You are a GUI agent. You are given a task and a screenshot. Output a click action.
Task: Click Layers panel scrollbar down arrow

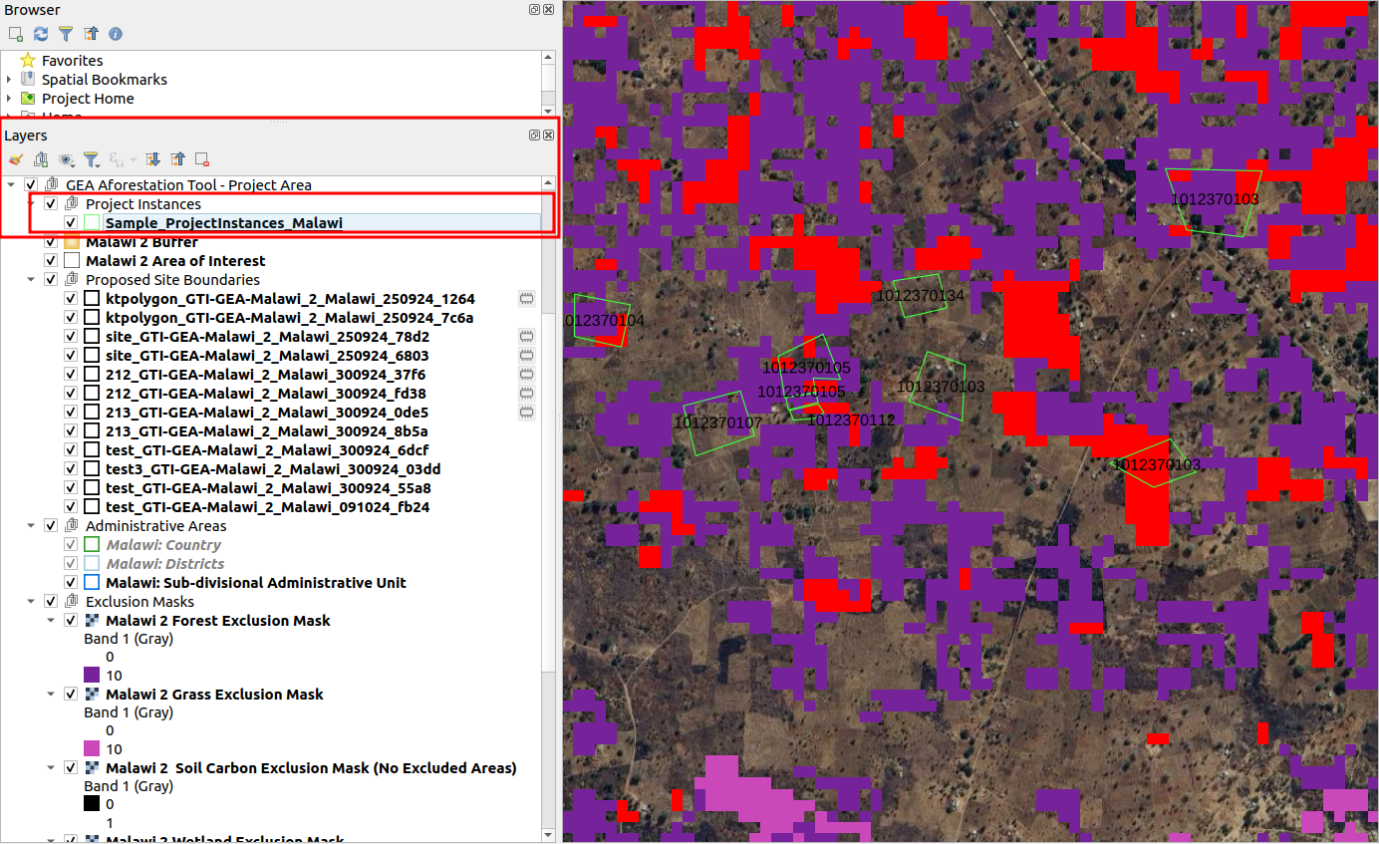pos(548,835)
